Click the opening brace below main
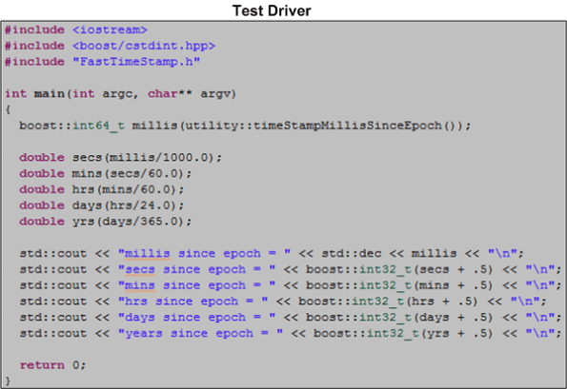 coord(8,109)
